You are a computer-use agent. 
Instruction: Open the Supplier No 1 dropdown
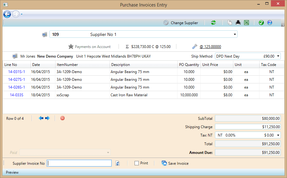coord(235,34)
